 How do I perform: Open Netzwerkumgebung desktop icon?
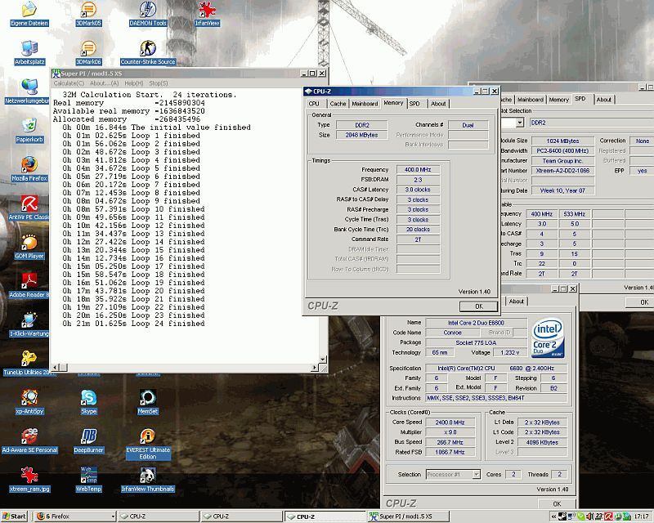pos(28,92)
